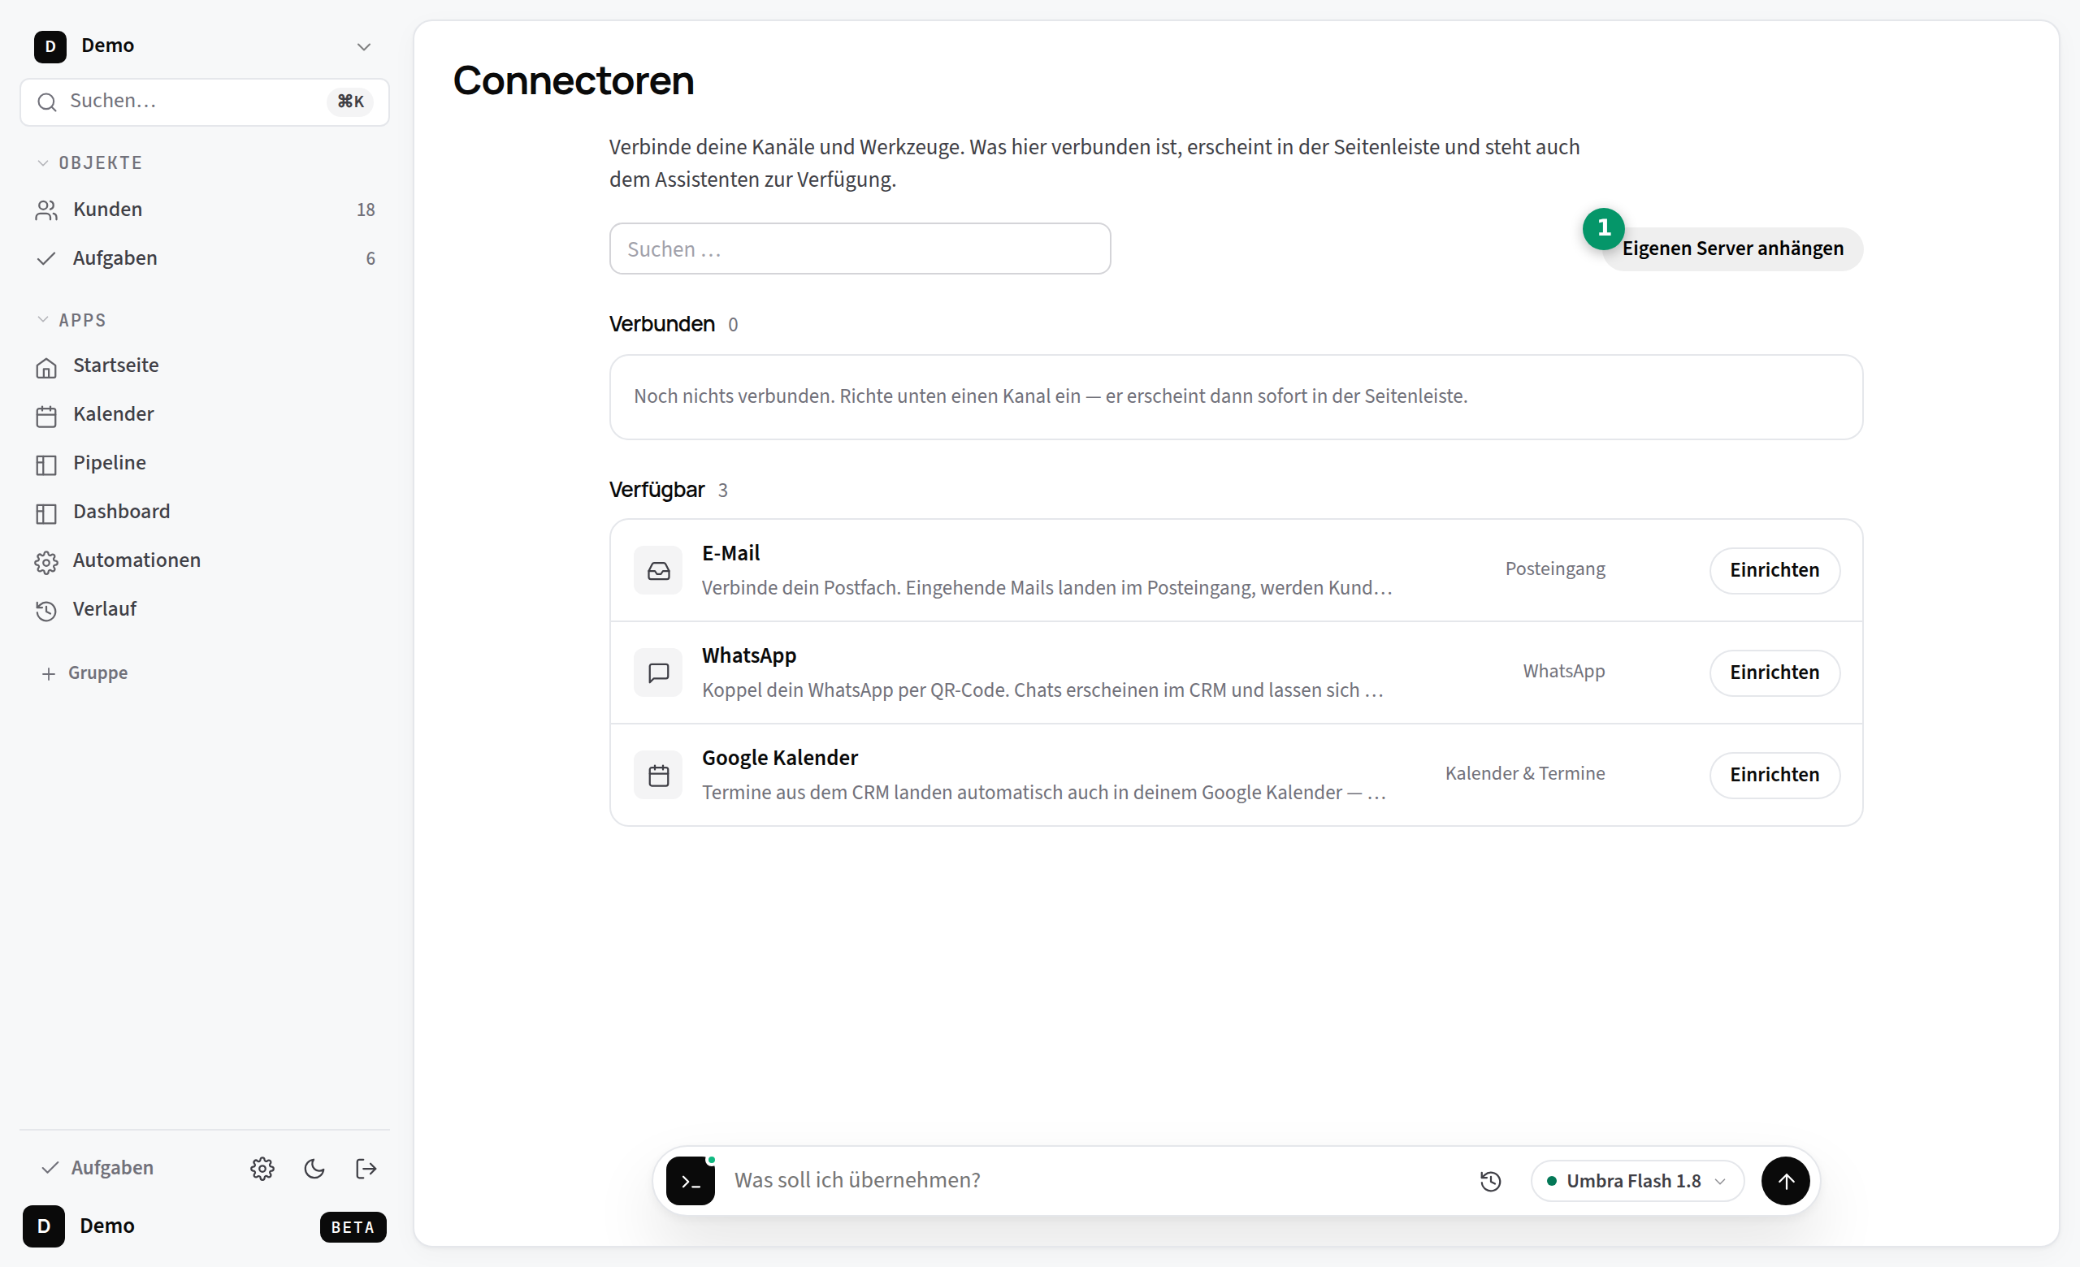
Task: Click the sidebar search magnifier icon
Action: tap(47, 102)
